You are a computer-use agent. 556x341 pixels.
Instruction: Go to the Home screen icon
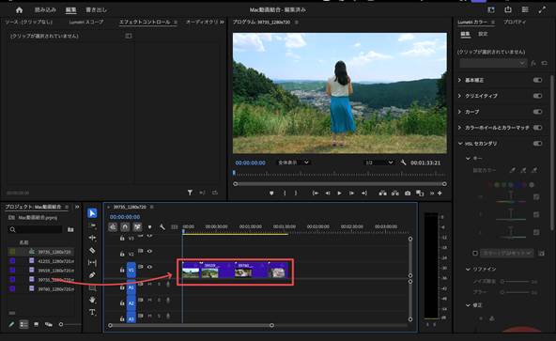(19, 10)
